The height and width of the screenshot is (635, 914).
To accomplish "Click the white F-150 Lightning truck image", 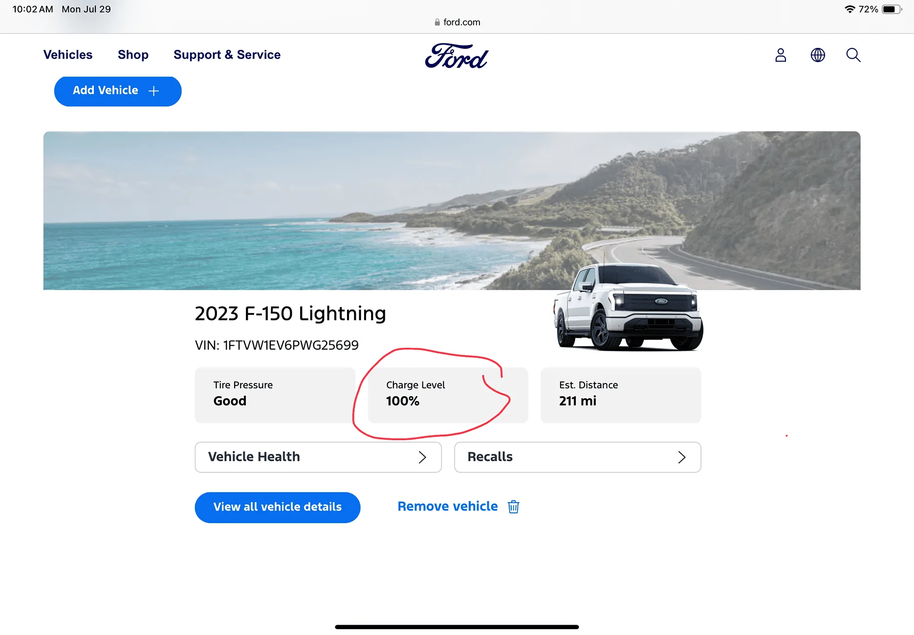I will pos(629,309).
